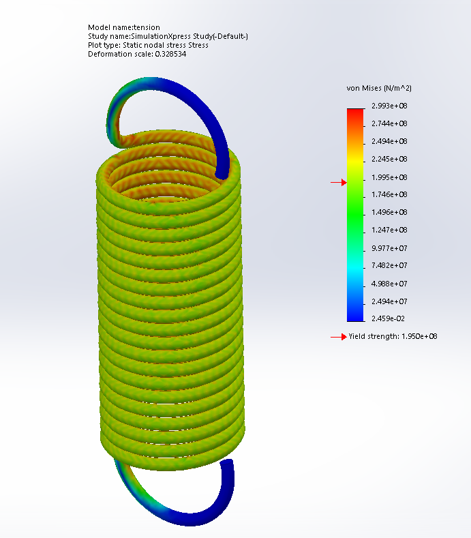Click the Plot type Static nodal stress text

tap(148, 45)
